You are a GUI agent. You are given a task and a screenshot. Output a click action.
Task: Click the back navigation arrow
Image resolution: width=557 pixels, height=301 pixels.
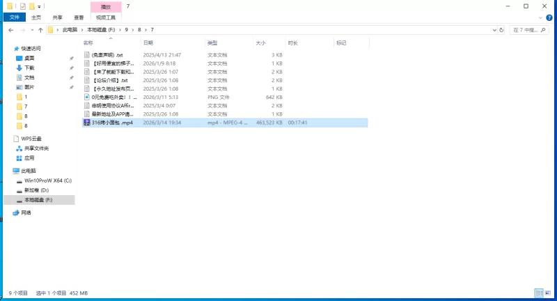(x=9, y=30)
